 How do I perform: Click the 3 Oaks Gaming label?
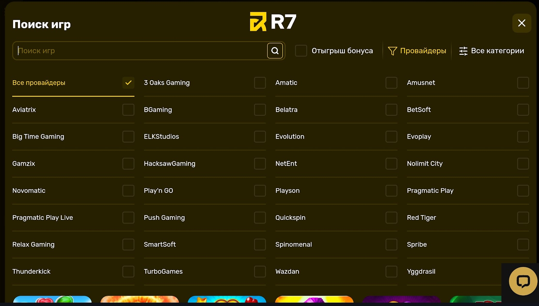[x=167, y=83]
